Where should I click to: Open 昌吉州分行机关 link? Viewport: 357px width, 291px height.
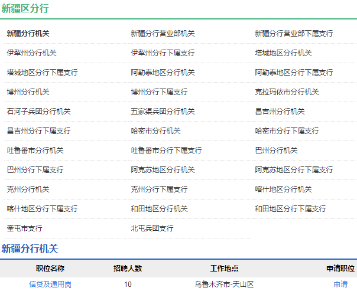click(280, 112)
